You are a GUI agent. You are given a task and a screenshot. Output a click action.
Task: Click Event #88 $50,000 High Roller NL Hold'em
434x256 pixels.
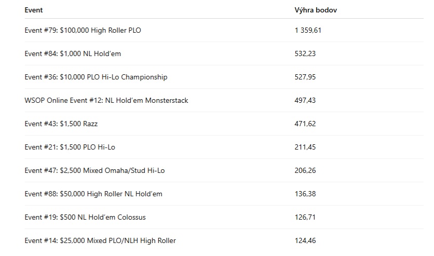(93, 194)
